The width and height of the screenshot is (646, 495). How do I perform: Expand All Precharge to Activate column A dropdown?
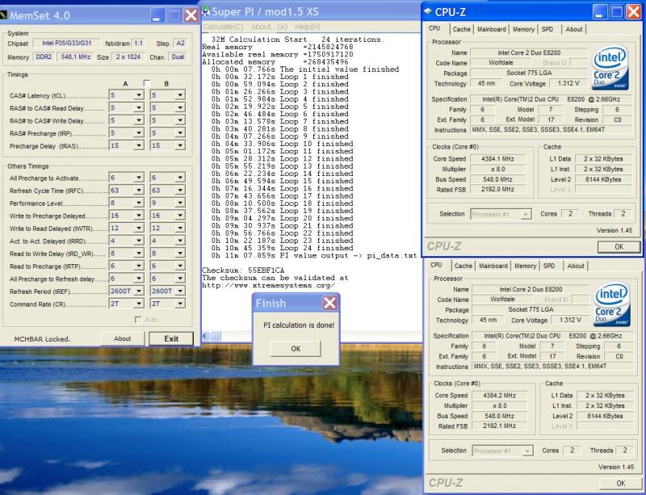point(139,178)
